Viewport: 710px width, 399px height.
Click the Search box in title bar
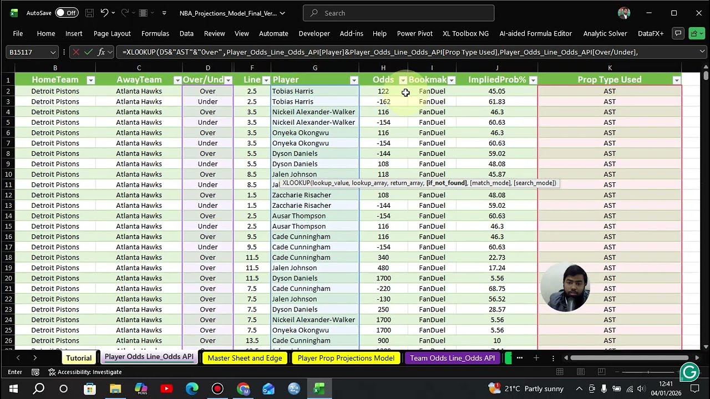[x=398, y=13]
